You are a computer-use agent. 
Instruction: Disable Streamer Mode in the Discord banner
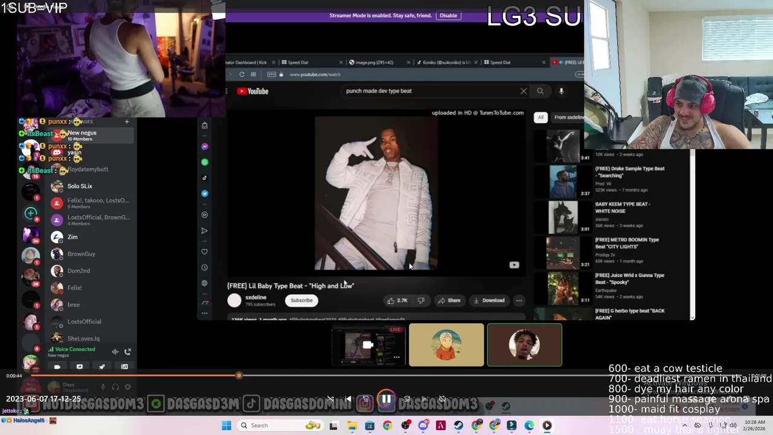pyautogui.click(x=448, y=15)
